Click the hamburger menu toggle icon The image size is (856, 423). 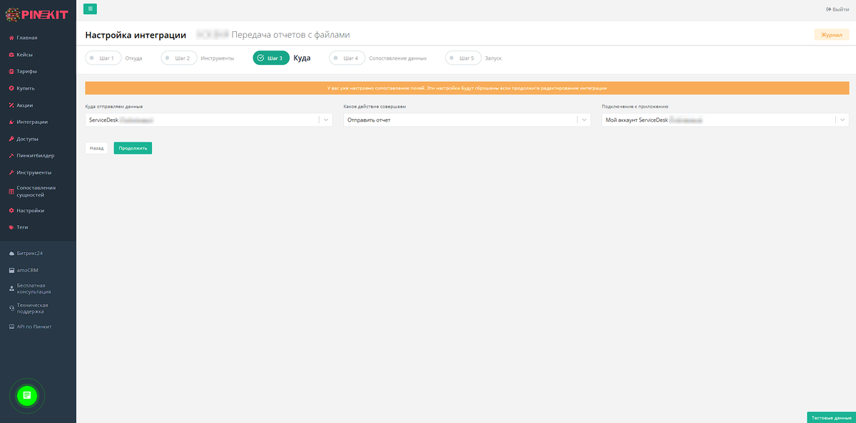pos(90,9)
